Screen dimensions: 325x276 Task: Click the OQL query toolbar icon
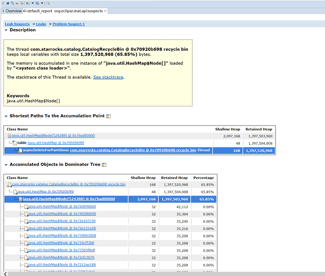coord(17,3)
